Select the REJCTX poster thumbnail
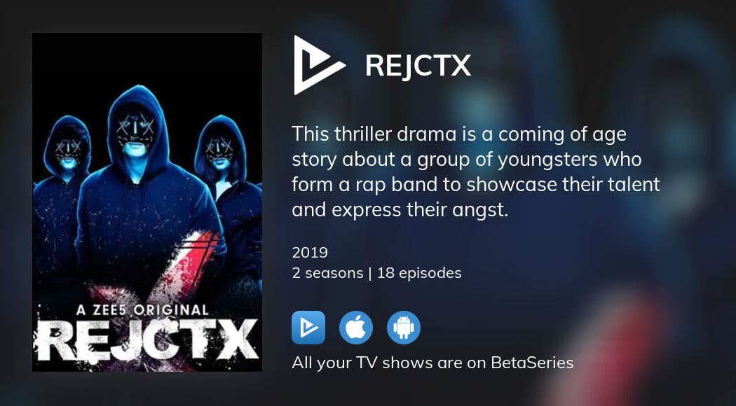This screenshot has height=406, width=736. click(x=147, y=202)
